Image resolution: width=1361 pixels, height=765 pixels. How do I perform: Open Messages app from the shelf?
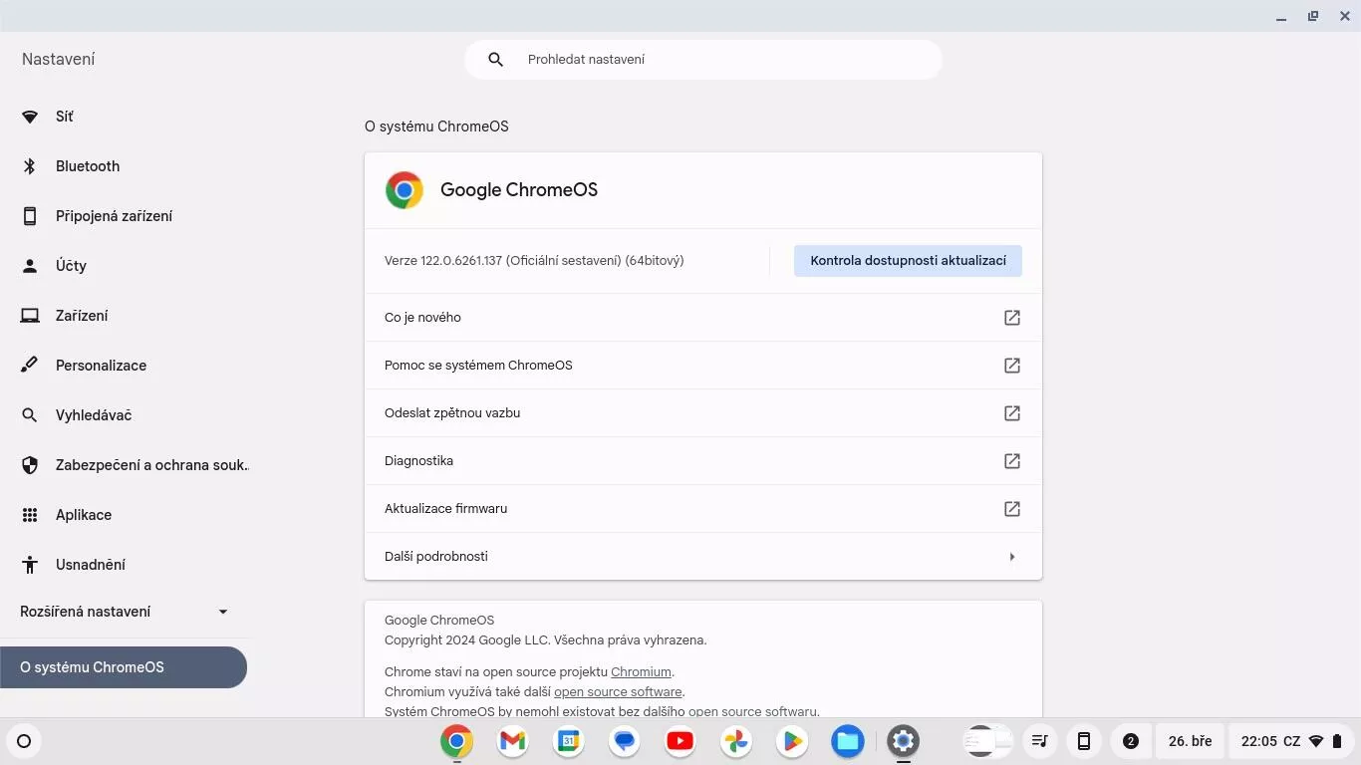click(x=624, y=741)
